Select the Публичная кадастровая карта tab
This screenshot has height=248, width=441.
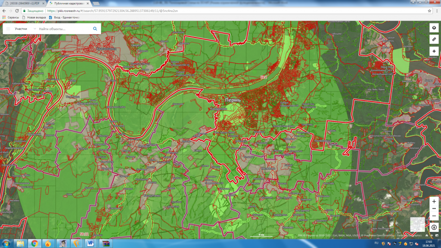click(69, 3)
